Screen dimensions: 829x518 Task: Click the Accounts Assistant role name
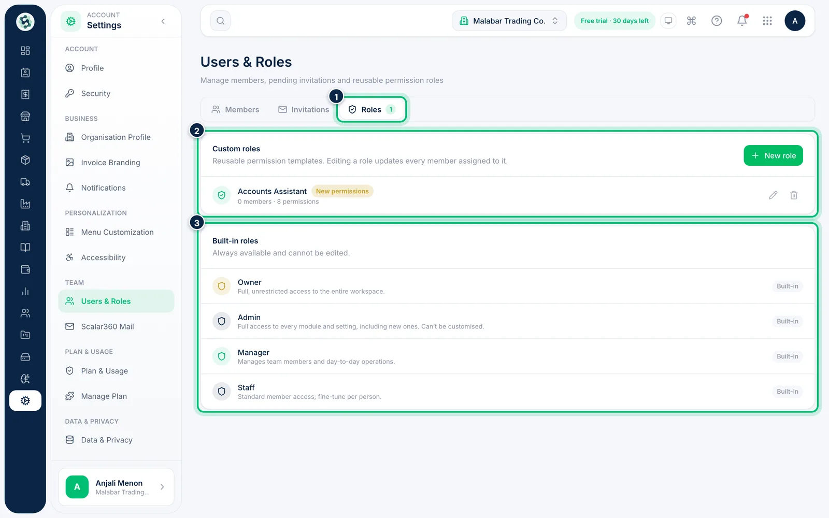[x=272, y=191]
